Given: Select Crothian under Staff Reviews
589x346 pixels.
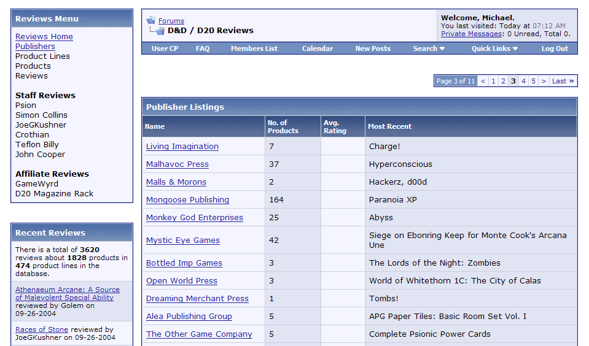Looking at the screenshot, I should click(32, 135).
